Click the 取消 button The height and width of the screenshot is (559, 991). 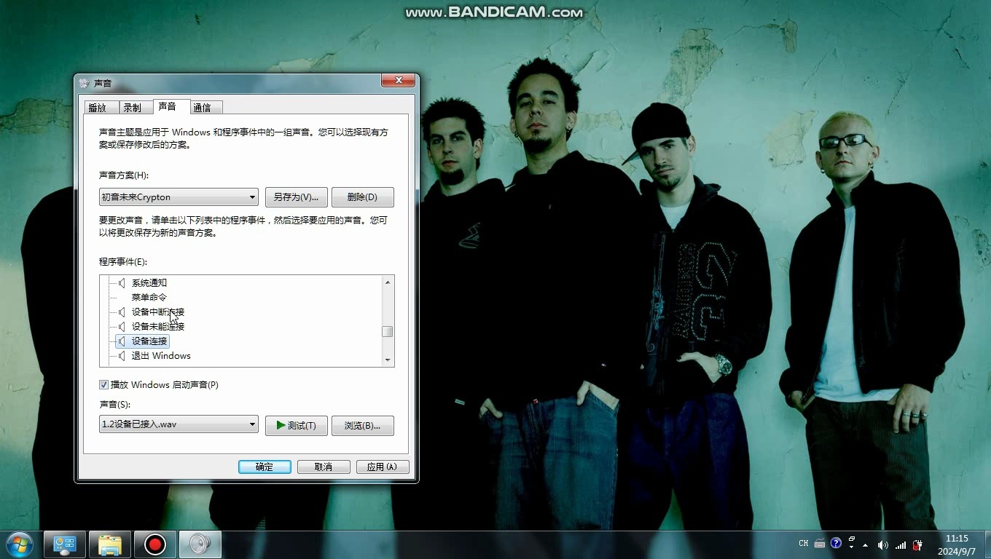[x=324, y=467]
